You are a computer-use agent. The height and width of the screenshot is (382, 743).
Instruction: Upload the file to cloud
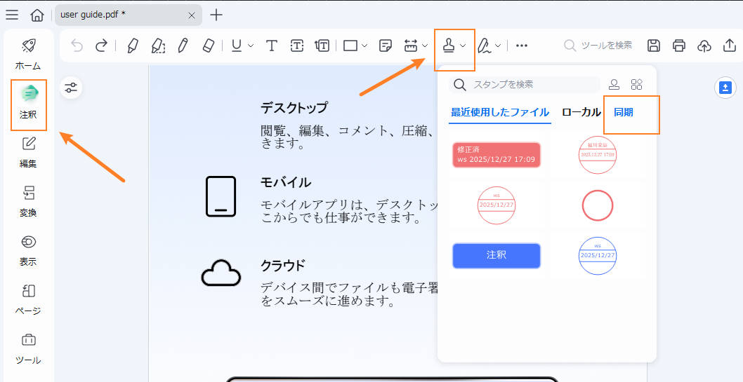pos(704,46)
